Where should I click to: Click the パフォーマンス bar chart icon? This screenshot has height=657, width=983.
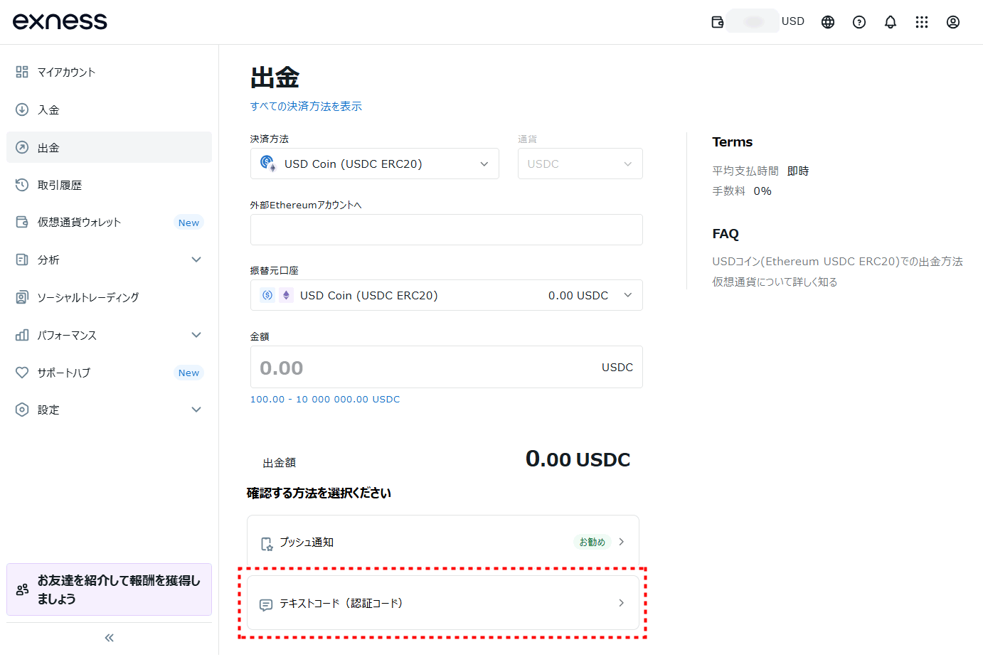point(22,335)
